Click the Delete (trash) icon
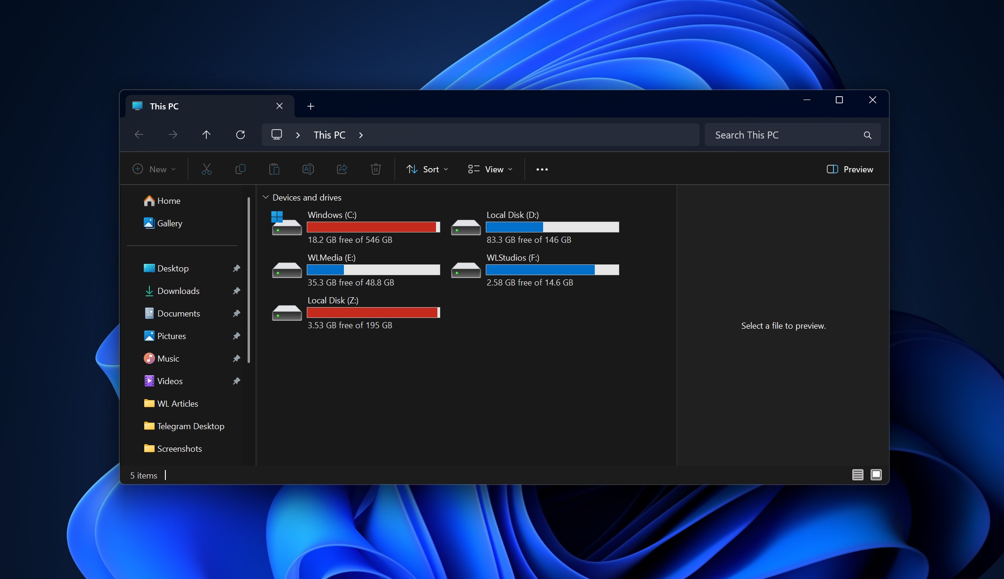The width and height of the screenshot is (1004, 579). click(x=375, y=169)
